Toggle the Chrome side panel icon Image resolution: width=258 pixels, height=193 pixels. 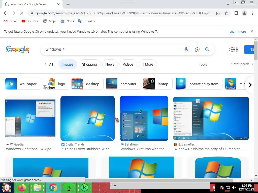click(x=236, y=13)
